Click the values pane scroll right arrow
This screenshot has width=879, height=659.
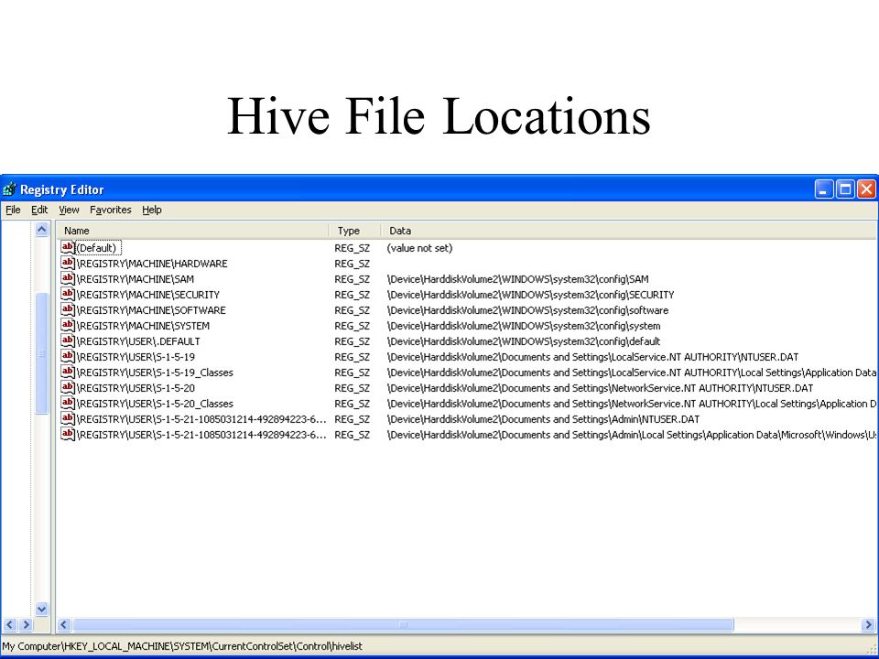pyautogui.click(x=868, y=624)
